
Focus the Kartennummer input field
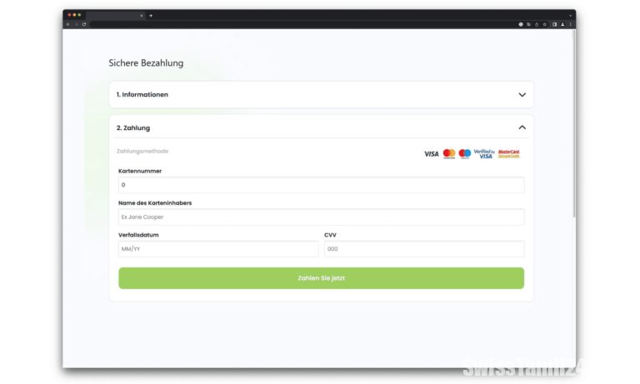pos(321,185)
